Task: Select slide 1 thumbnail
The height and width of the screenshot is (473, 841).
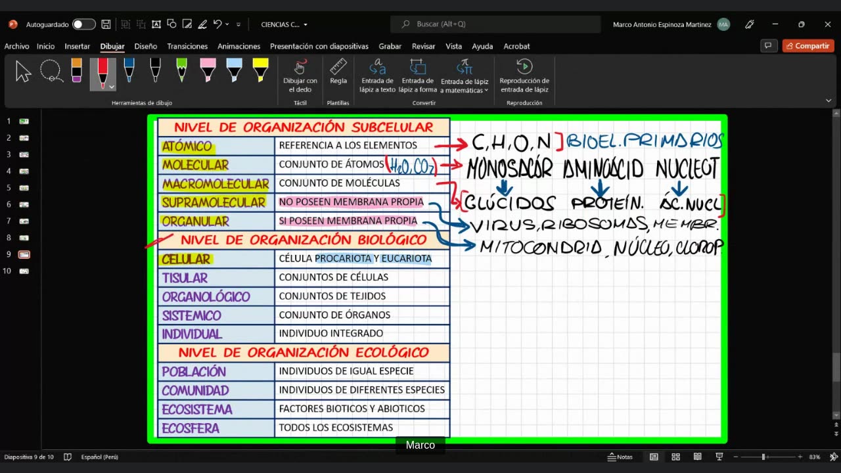Action: click(24, 121)
